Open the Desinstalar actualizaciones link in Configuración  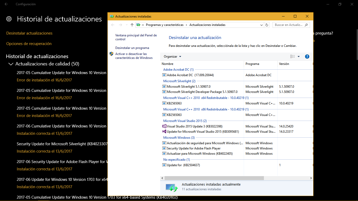(x=29, y=33)
